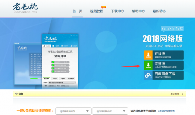Click 全新升级 text in software preview

point(60,56)
